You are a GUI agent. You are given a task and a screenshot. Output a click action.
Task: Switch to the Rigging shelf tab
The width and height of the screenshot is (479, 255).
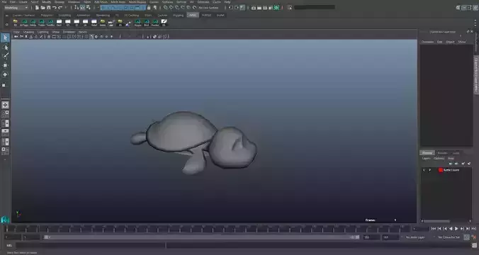tap(178, 16)
